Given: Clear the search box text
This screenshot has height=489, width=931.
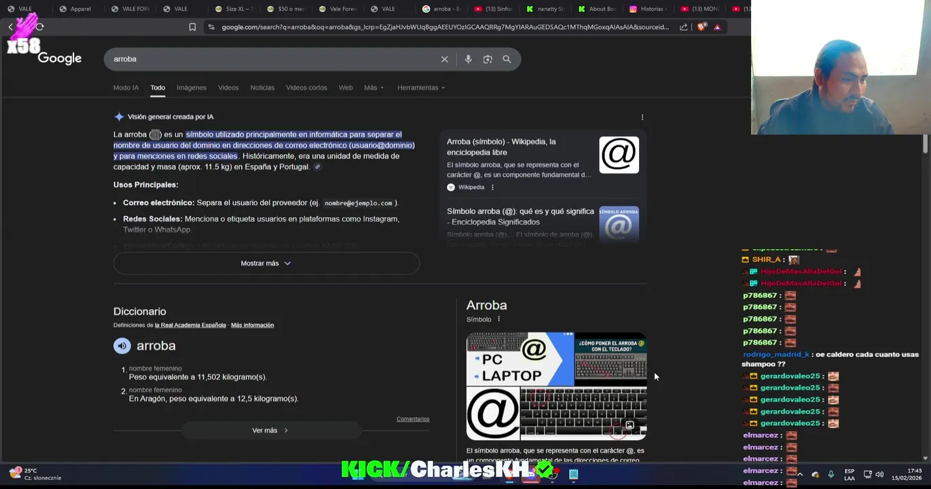Looking at the screenshot, I should (445, 59).
